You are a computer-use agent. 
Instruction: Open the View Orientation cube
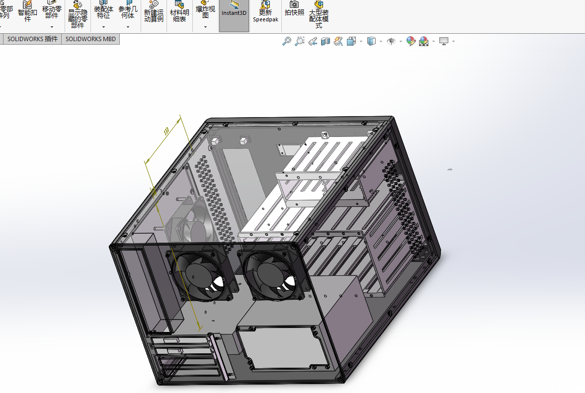click(x=351, y=41)
